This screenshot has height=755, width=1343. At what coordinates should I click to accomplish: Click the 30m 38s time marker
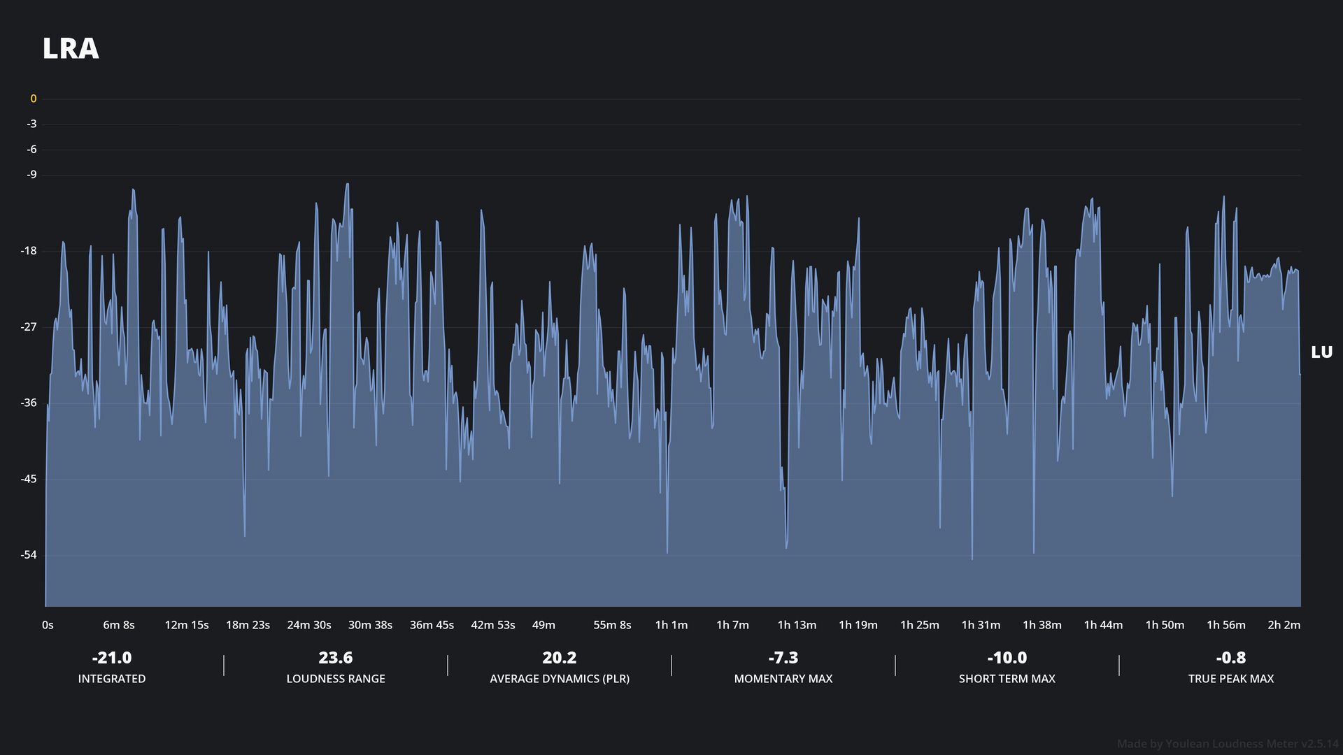pos(370,625)
